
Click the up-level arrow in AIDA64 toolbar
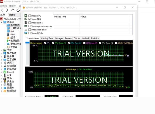pos(13,10)
